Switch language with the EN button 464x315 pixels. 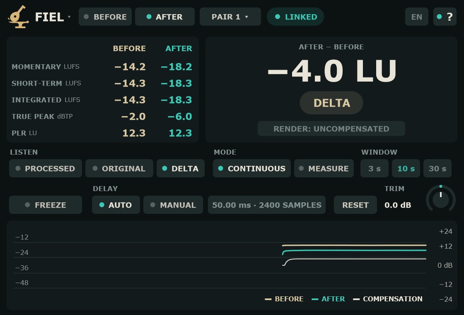point(417,17)
